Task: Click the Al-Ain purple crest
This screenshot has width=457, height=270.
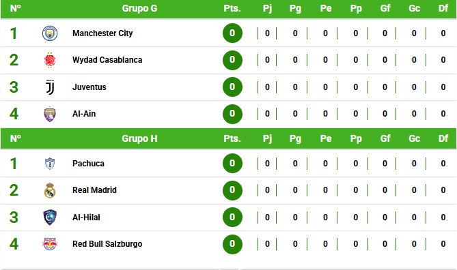Action: tap(50, 114)
